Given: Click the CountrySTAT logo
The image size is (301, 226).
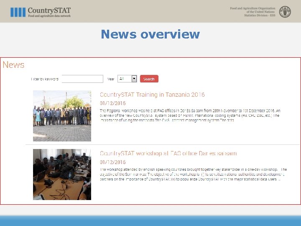Looking at the screenshot, I should (41, 12).
